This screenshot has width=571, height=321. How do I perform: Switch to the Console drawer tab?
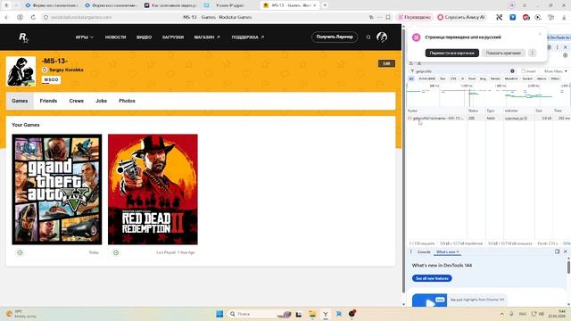(424, 251)
